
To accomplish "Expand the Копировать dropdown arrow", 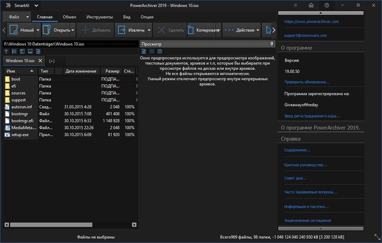I will tap(218, 30).
